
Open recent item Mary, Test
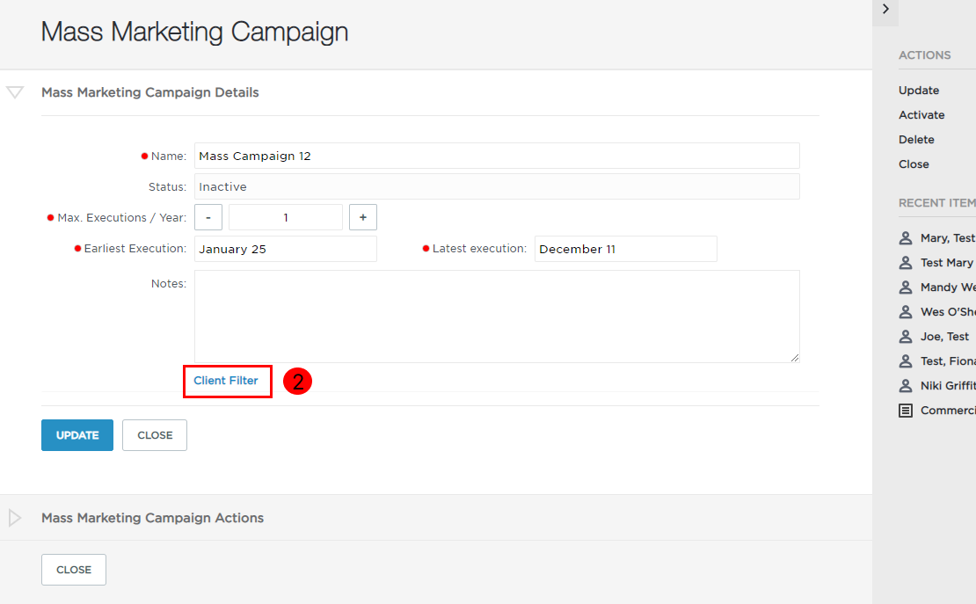(947, 238)
